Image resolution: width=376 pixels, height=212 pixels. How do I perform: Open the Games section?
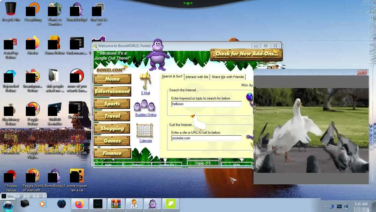point(112,141)
